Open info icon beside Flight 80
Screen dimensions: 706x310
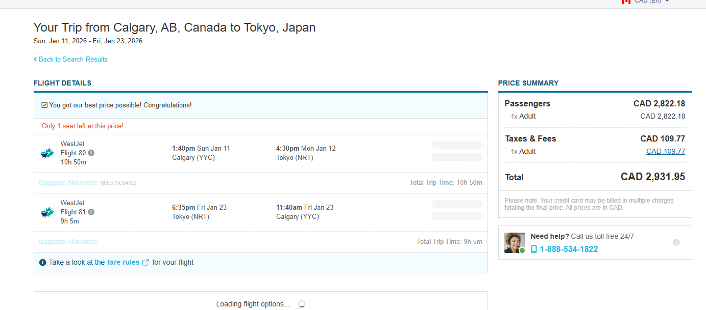pyautogui.click(x=91, y=153)
